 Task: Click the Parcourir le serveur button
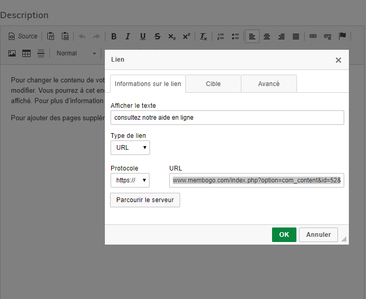(145, 200)
